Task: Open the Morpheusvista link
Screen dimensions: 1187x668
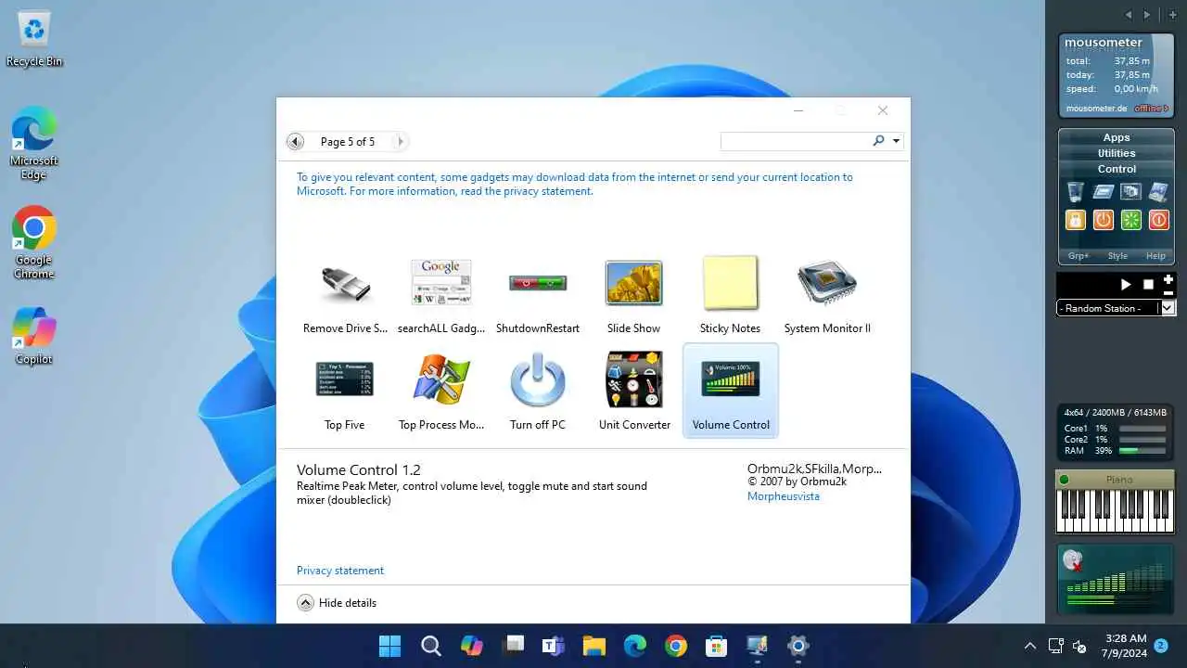Action: point(784,496)
